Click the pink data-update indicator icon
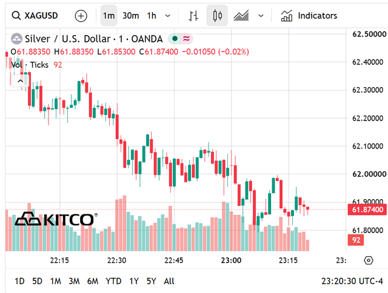This screenshot has height=293, width=388. (x=186, y=39)
